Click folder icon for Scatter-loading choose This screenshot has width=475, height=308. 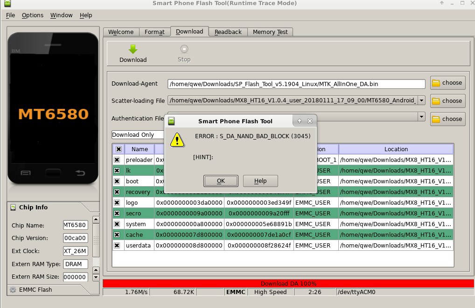(x=436, y=101)
